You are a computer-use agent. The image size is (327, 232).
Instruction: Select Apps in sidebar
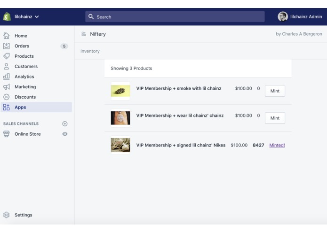36,107
